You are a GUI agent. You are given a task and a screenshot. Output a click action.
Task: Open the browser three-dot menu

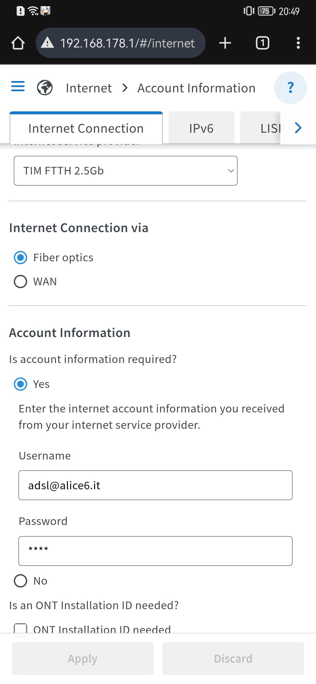tap(298, 43)
